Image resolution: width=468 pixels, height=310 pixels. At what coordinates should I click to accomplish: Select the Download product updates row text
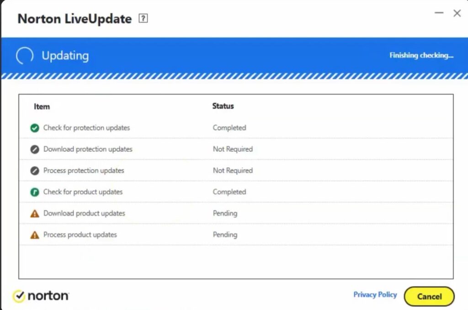(x=84, y=214)
